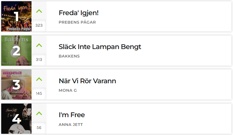Click the upvote arrow for När Vi Rör Varann
The width and height of the screenshot is (233, 135).
click(39, 79)
